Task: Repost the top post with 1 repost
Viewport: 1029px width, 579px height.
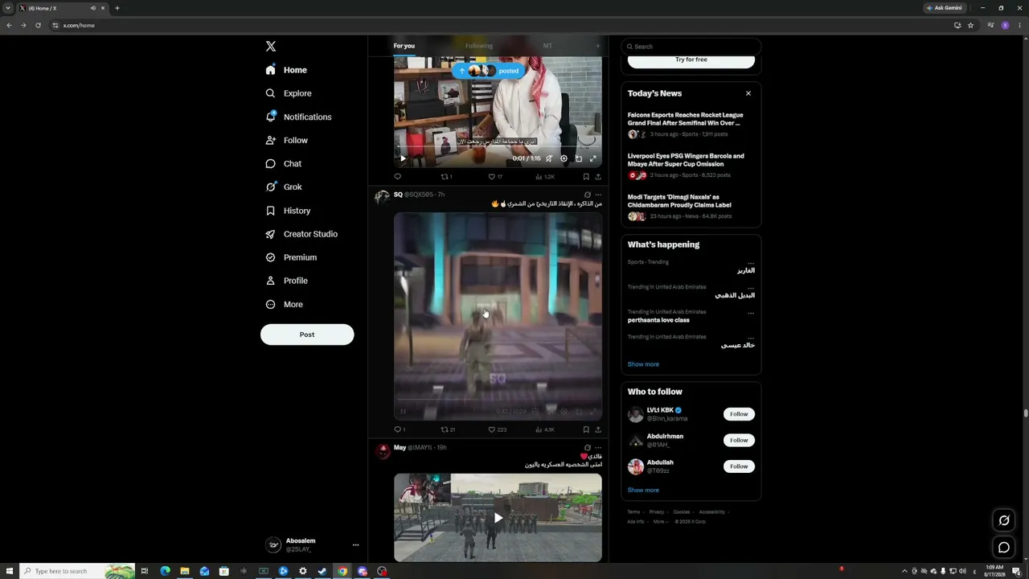Action: [446, 177]
